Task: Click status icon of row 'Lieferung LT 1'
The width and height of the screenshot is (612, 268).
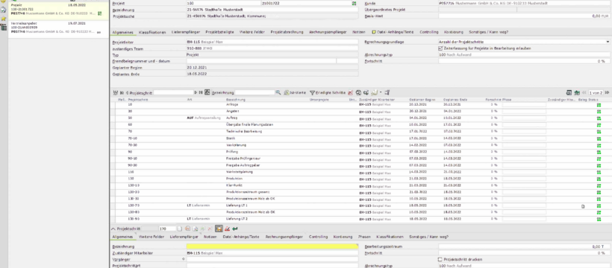Action: [599, 205]
